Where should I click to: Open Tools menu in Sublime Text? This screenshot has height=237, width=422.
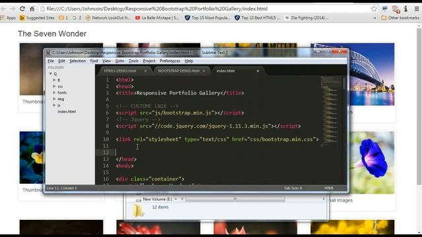click(133, 61)
